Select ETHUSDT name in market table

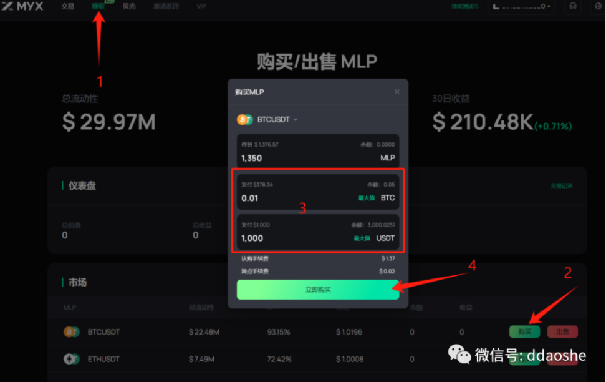point(103,359)
